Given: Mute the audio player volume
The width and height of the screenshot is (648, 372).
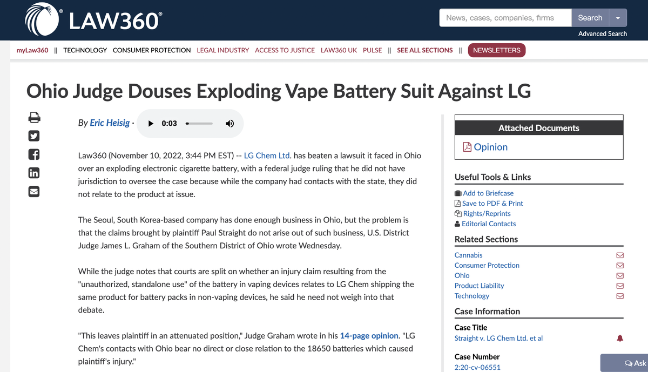Looking at the screenshot, I should click(x=230, y=123).
